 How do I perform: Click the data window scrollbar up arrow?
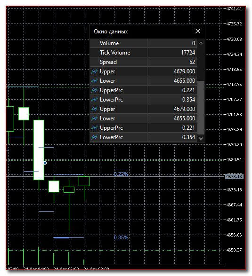tap(201, 43)
